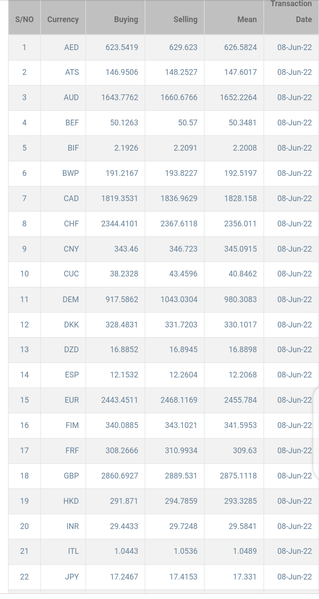Select the AED currency cell

(x=63, y=47)
